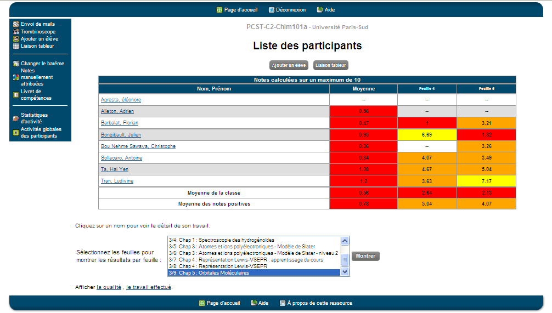This screenshot has width=552, height=313.
Task: Click the Page d'accueil icon in top bar
Action: coord(219,10)
